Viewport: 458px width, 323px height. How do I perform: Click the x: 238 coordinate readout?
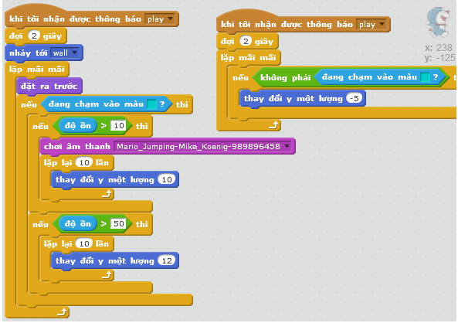click(439, 48)
